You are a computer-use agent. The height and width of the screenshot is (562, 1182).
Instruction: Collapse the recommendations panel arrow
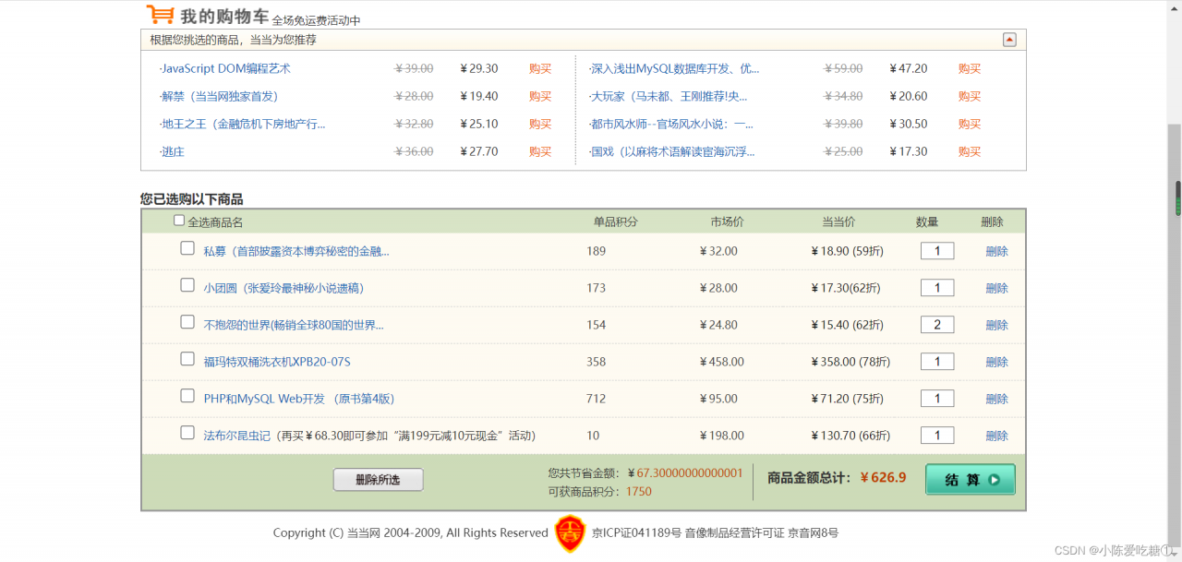click(1009, 40)
